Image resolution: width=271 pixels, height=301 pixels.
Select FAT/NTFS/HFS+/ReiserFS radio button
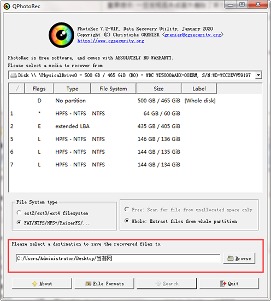[19, 223]
